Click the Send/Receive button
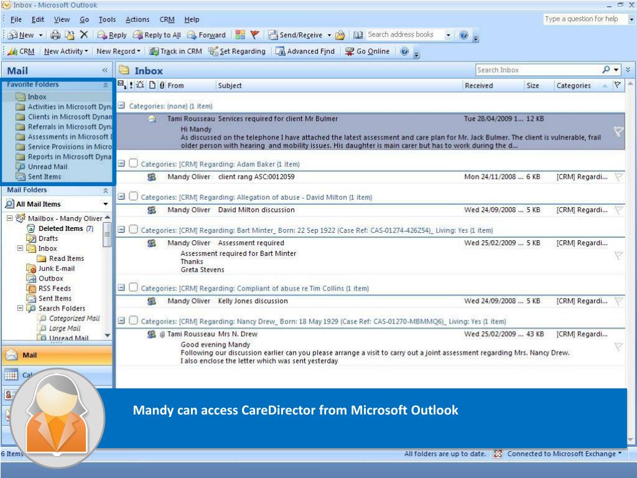637x478 pixels. click(x=295, y=35)
